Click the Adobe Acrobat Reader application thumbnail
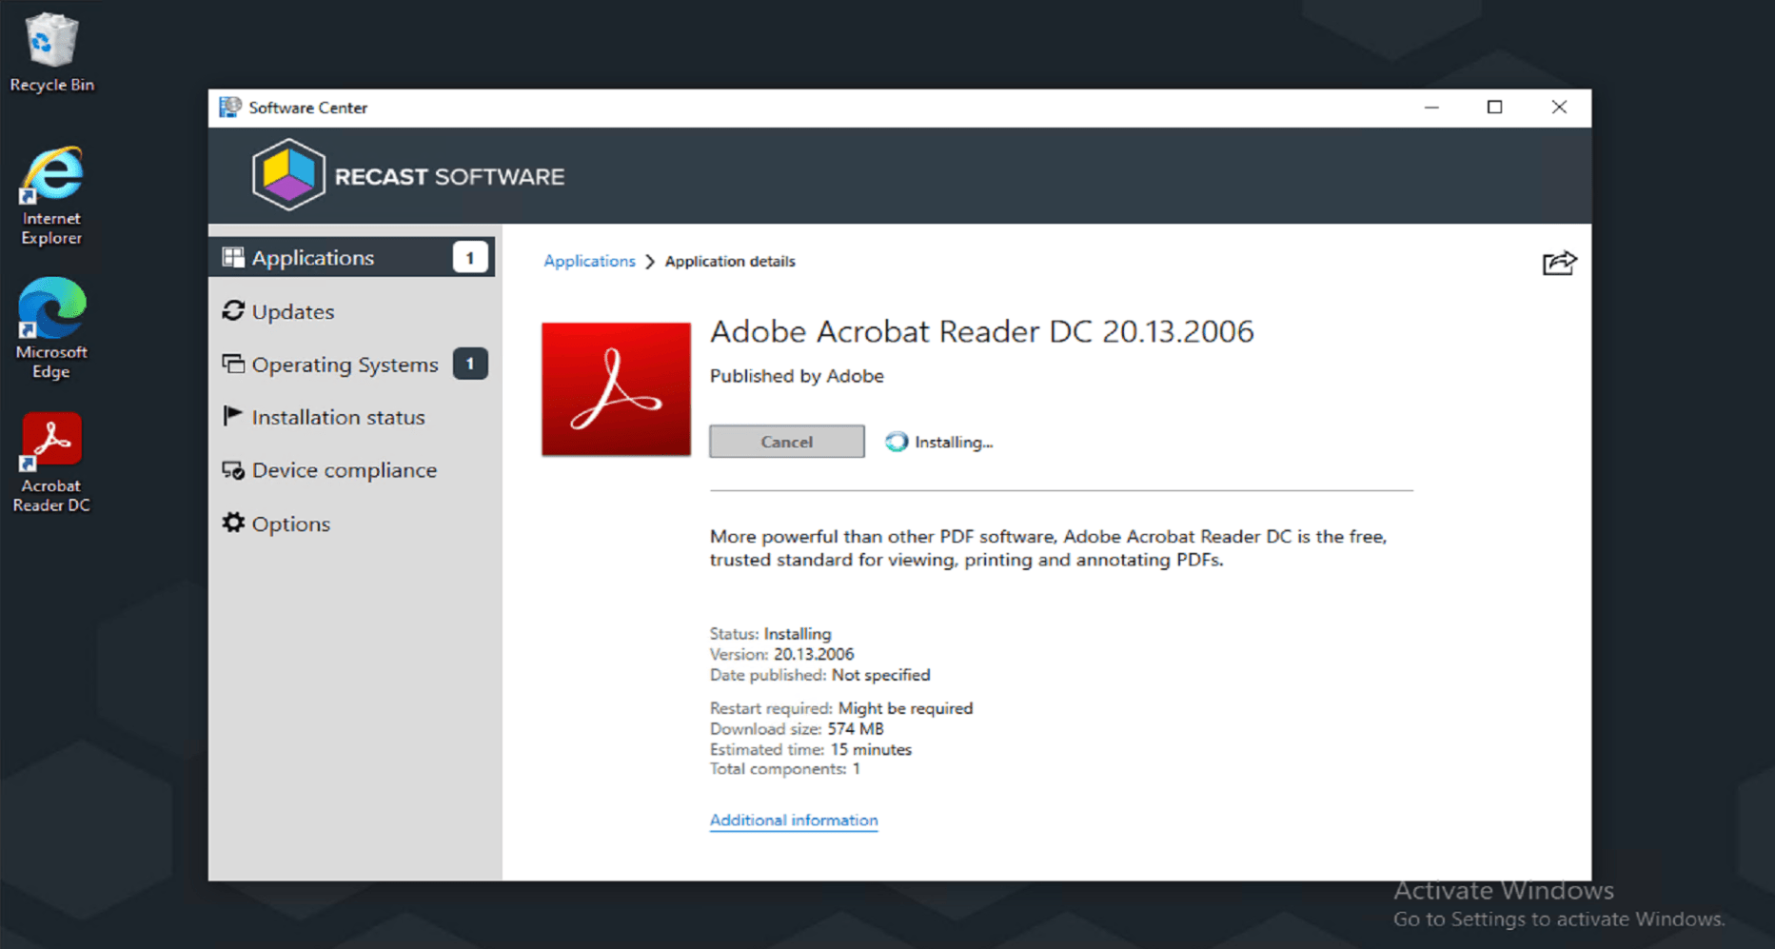 point(615,389)
